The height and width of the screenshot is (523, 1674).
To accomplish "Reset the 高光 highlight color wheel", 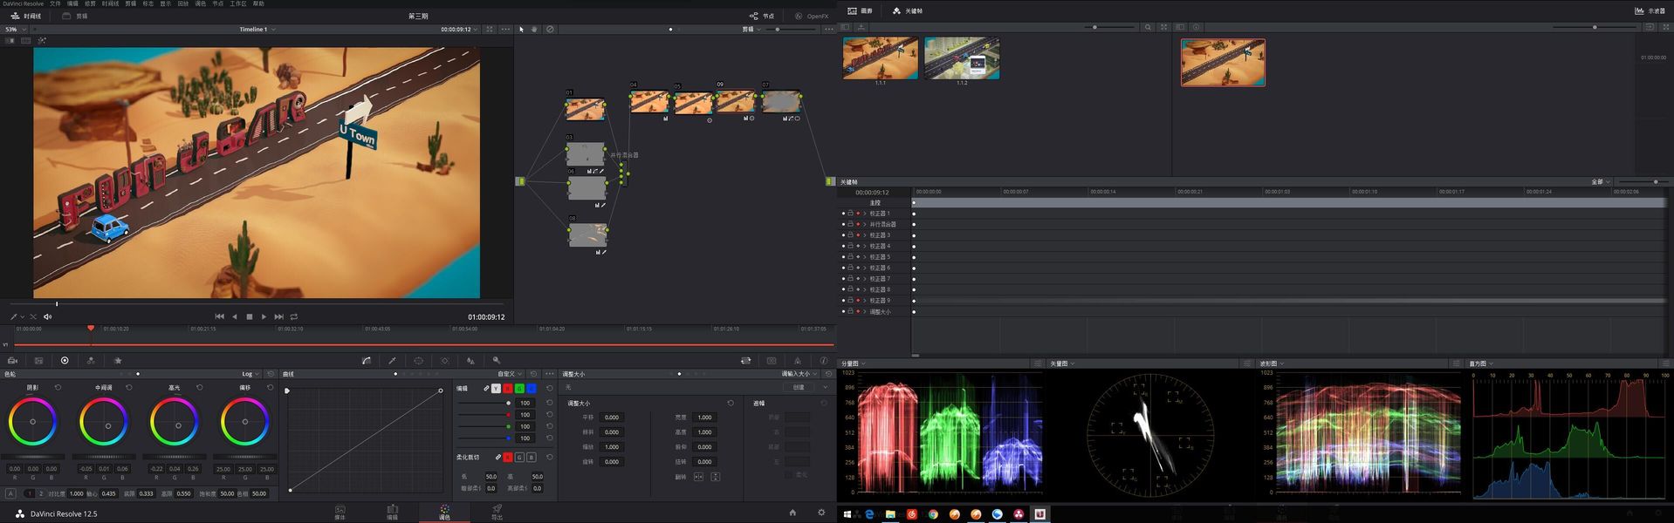I will [x=200, y=387].
